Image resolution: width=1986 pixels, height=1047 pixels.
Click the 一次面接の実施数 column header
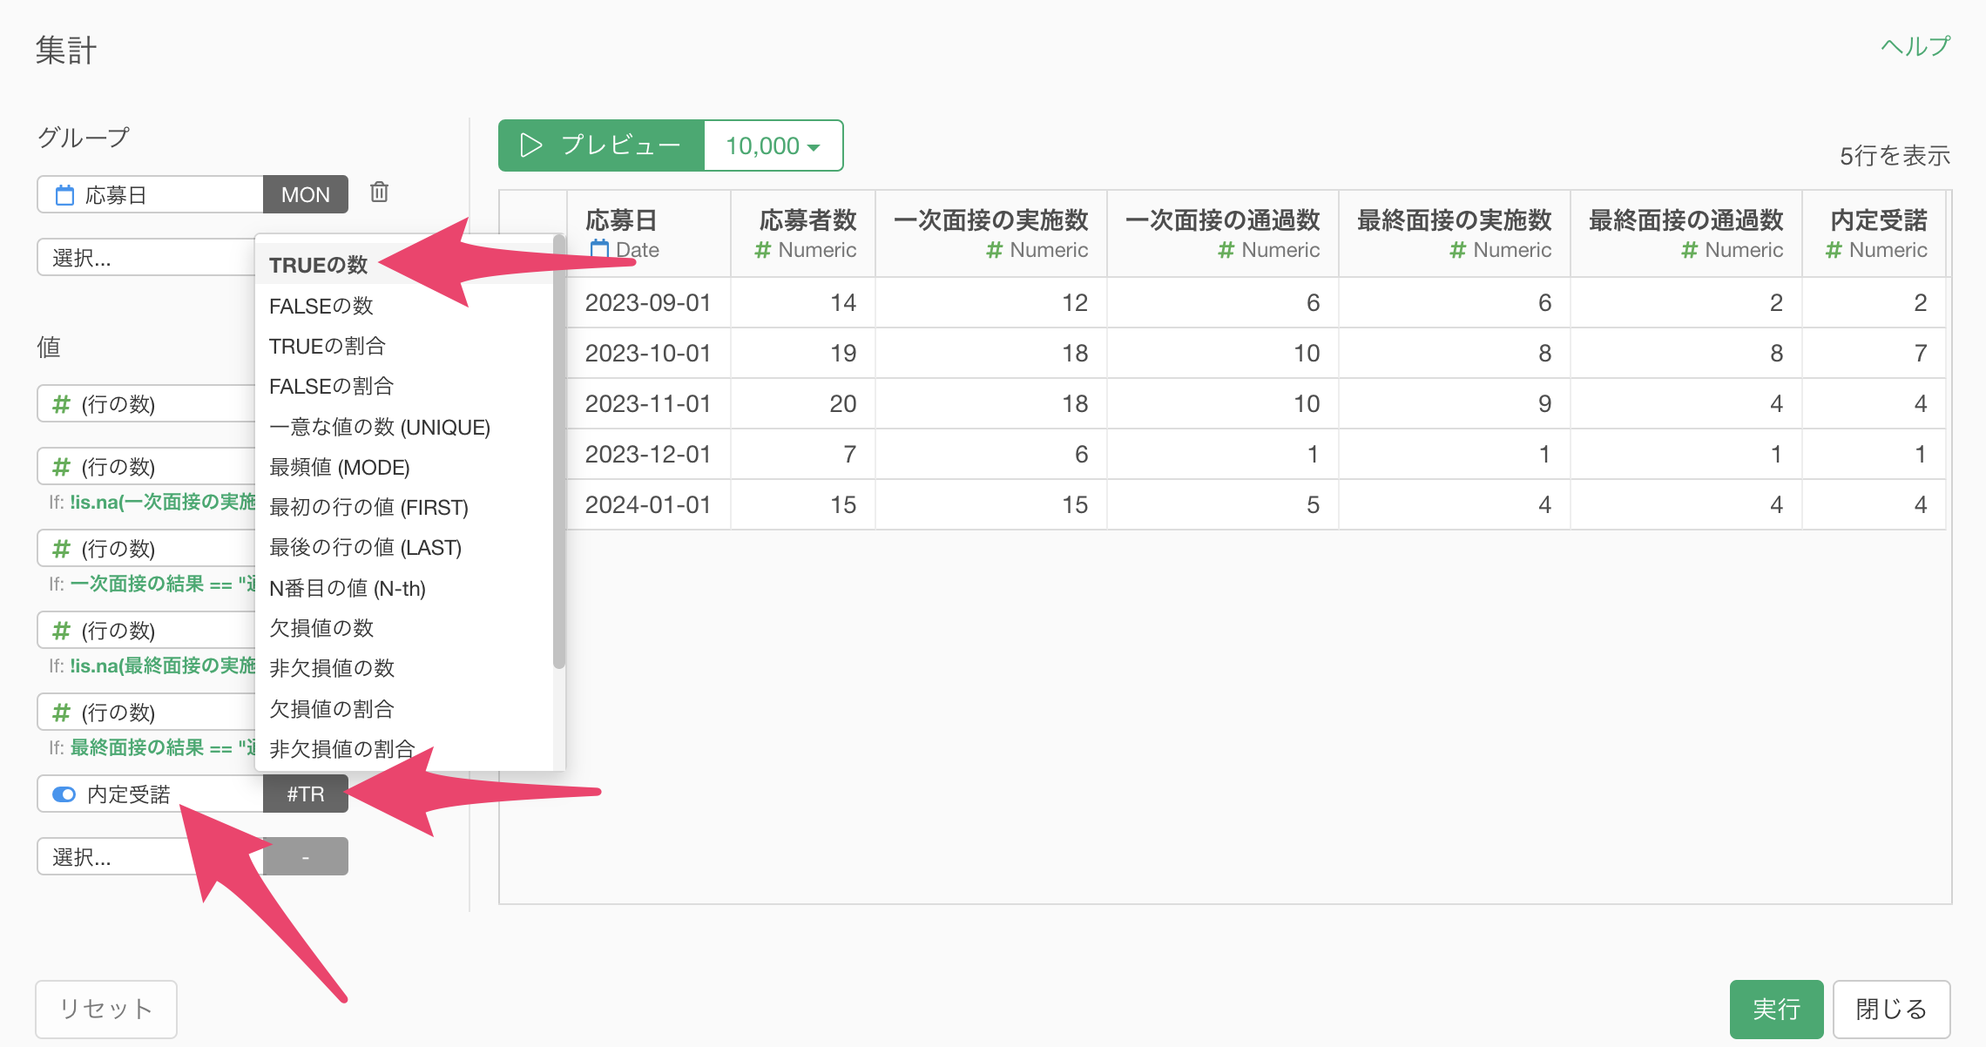991,234
